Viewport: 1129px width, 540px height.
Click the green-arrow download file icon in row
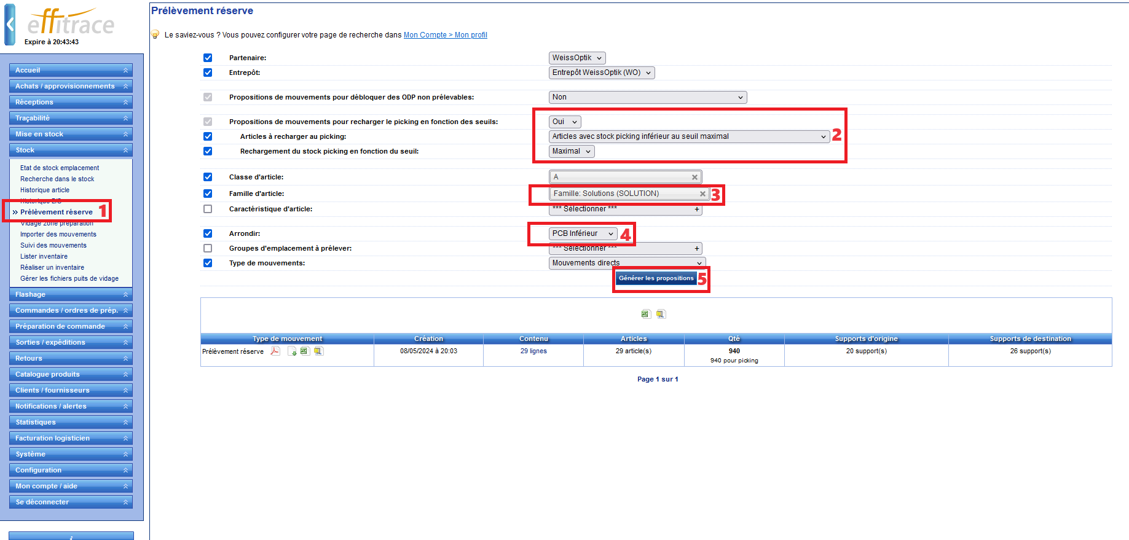293,351
